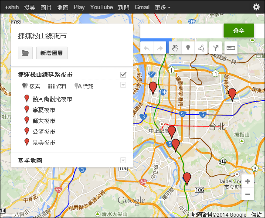Screen dimensions: 265x218
Task: Open settings gear in top bar
Action: point(256,7)
